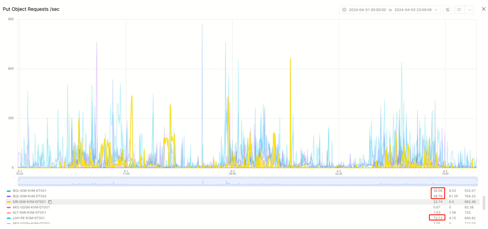Toggle BOL-IGW-KVM-DT001 series in the legend
The height and width of the screenshot is (229, 488).
(x=29, y=191)
